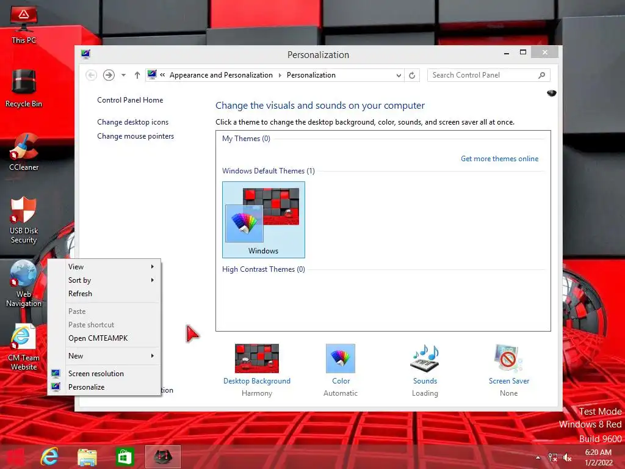
Task: Click the Personalization window title icon
Action: pos(85,54)
